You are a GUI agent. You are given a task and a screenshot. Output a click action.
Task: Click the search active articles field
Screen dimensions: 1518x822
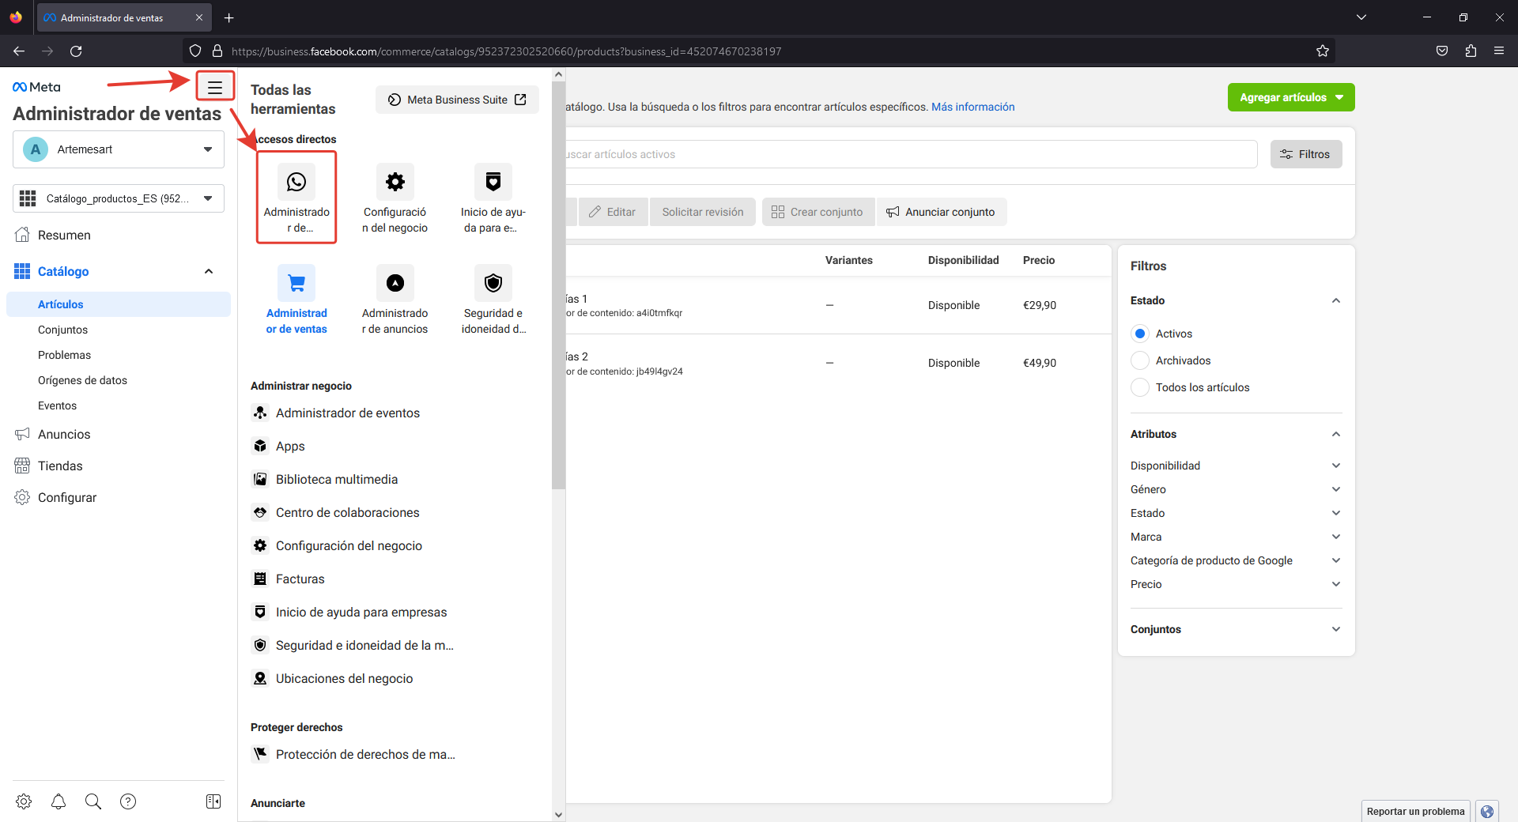(911, 154)
